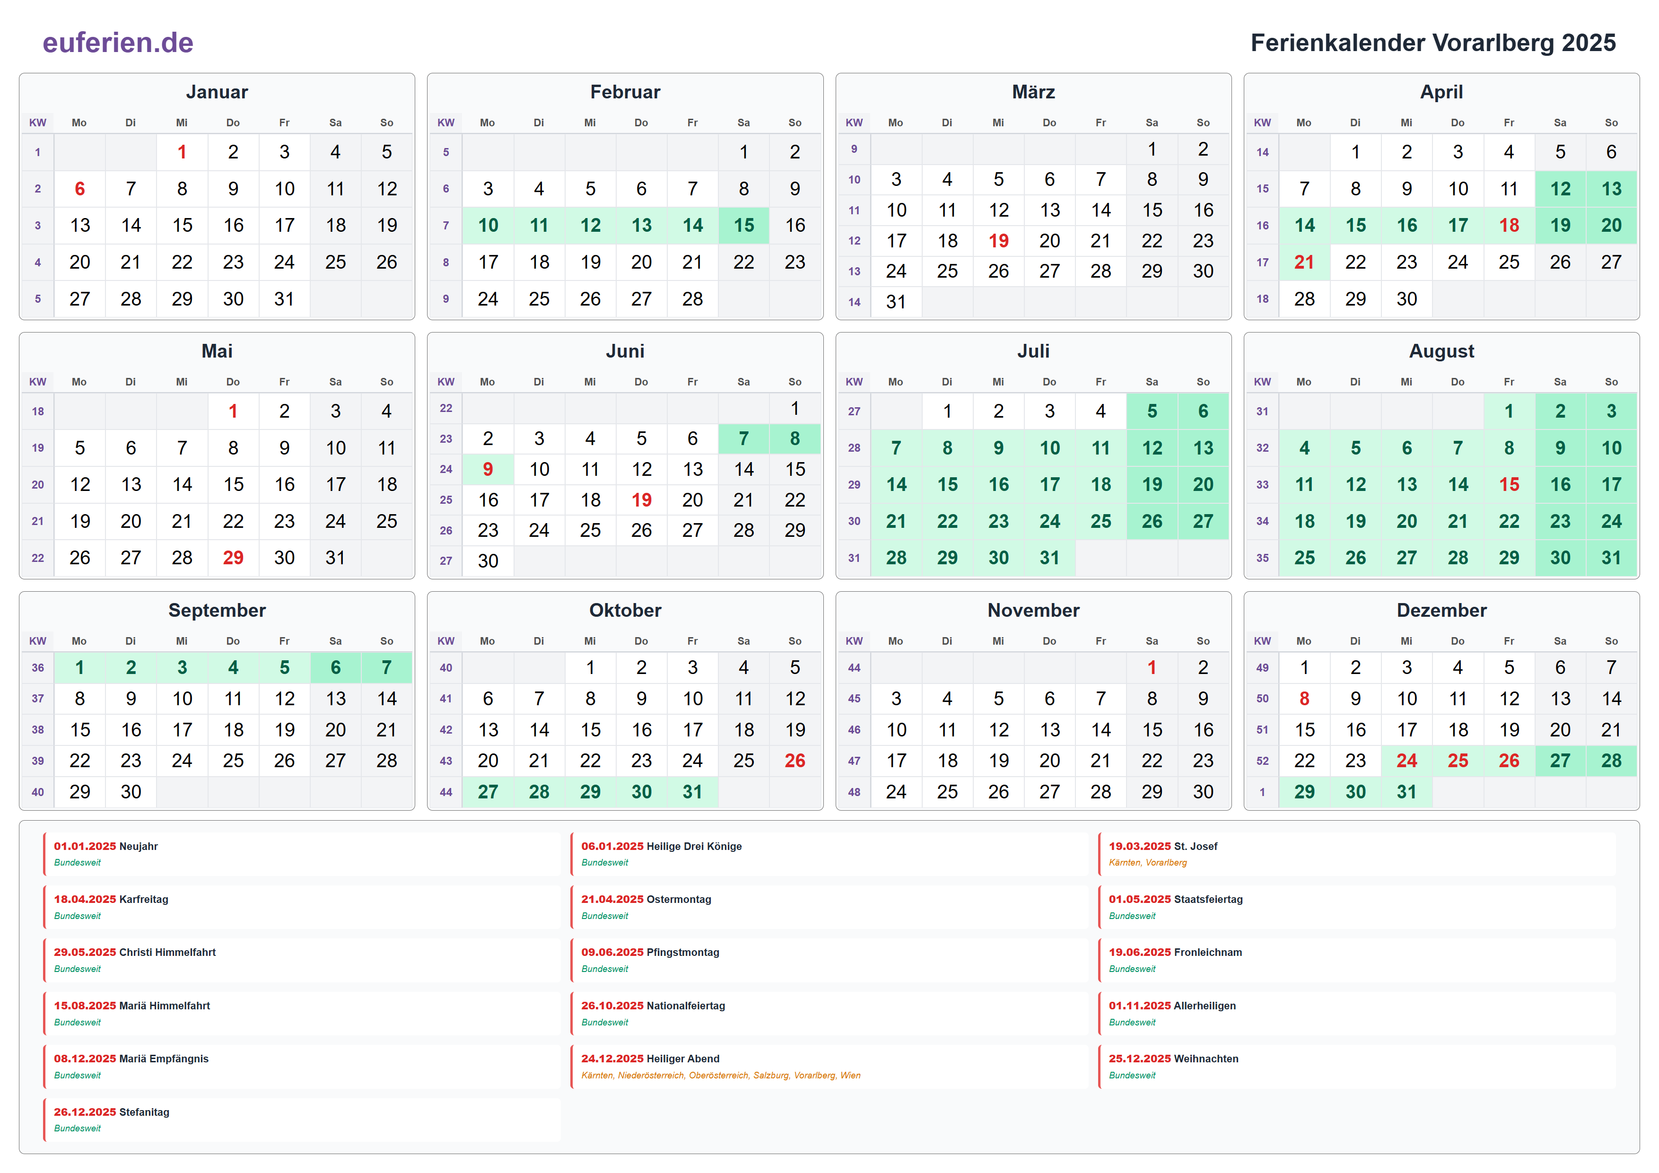Click red May 1 in Mai
The width and height of the screenshot is (1659, 1173).
(x=233, y=411)
